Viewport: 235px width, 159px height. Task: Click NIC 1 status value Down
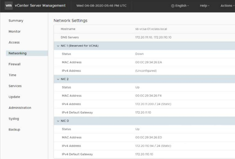(x=139, y=54)
